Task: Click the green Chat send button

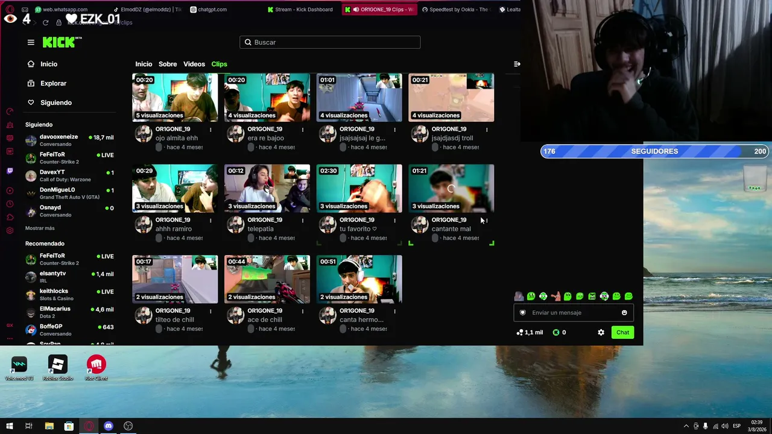Action: 622,332
